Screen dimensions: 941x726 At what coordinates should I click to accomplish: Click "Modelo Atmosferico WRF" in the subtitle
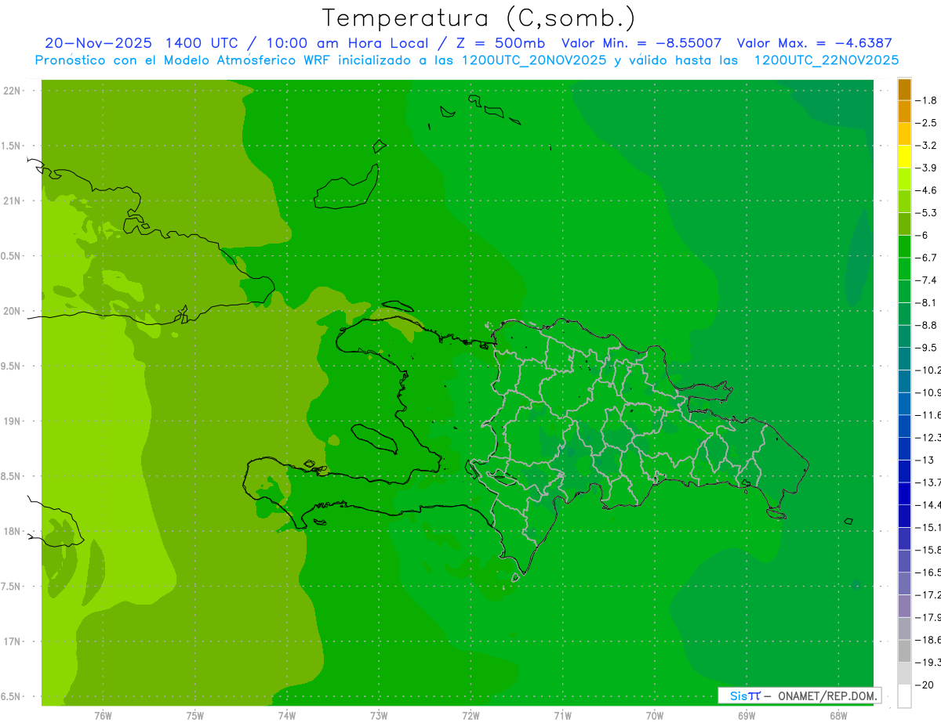pyautogui.click(x=248, y=60)
